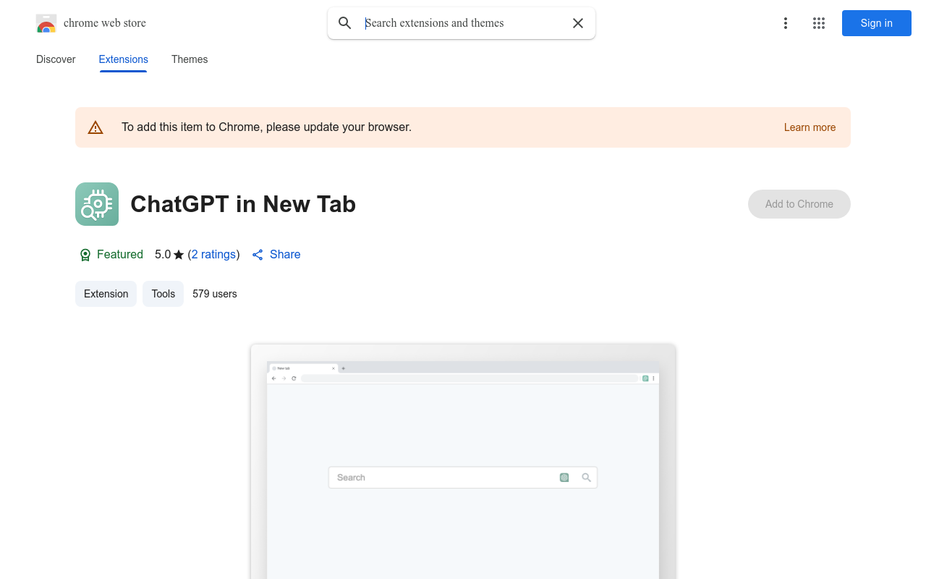Open the extension preview screenshot
Viewport: 926px width, 579px height.
coord(463,462)
